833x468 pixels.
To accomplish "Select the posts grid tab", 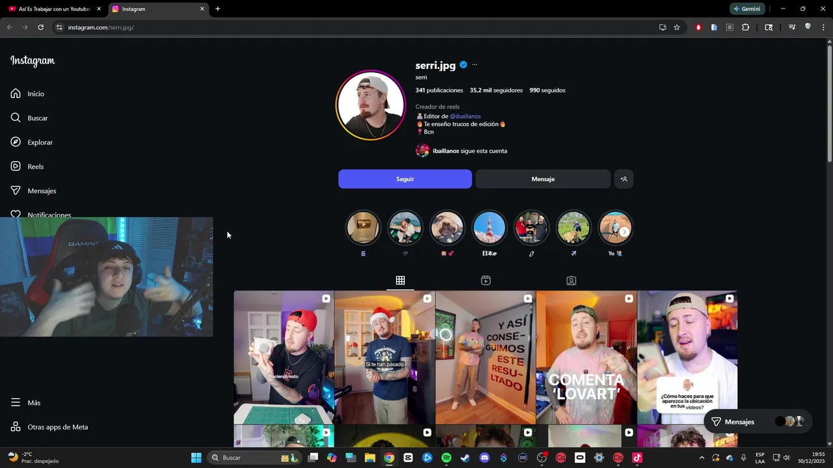I will pos(400,280).
